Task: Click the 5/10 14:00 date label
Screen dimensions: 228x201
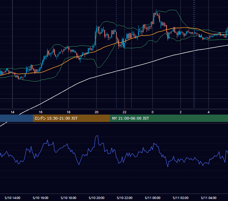Action: tap(12, 198)
